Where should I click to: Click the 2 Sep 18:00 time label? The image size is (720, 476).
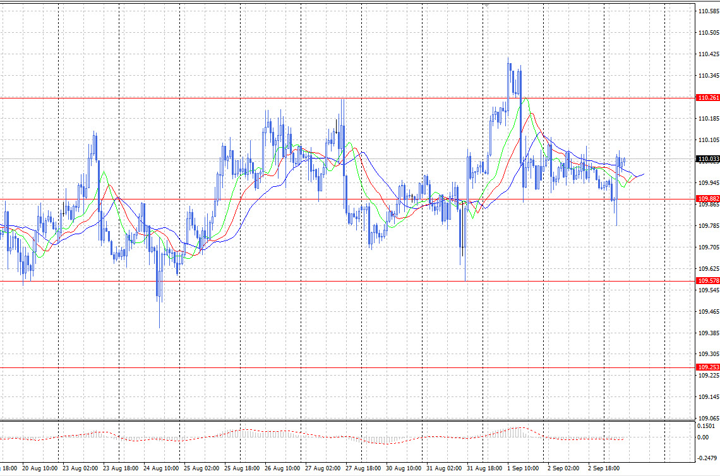coord(604,468)
